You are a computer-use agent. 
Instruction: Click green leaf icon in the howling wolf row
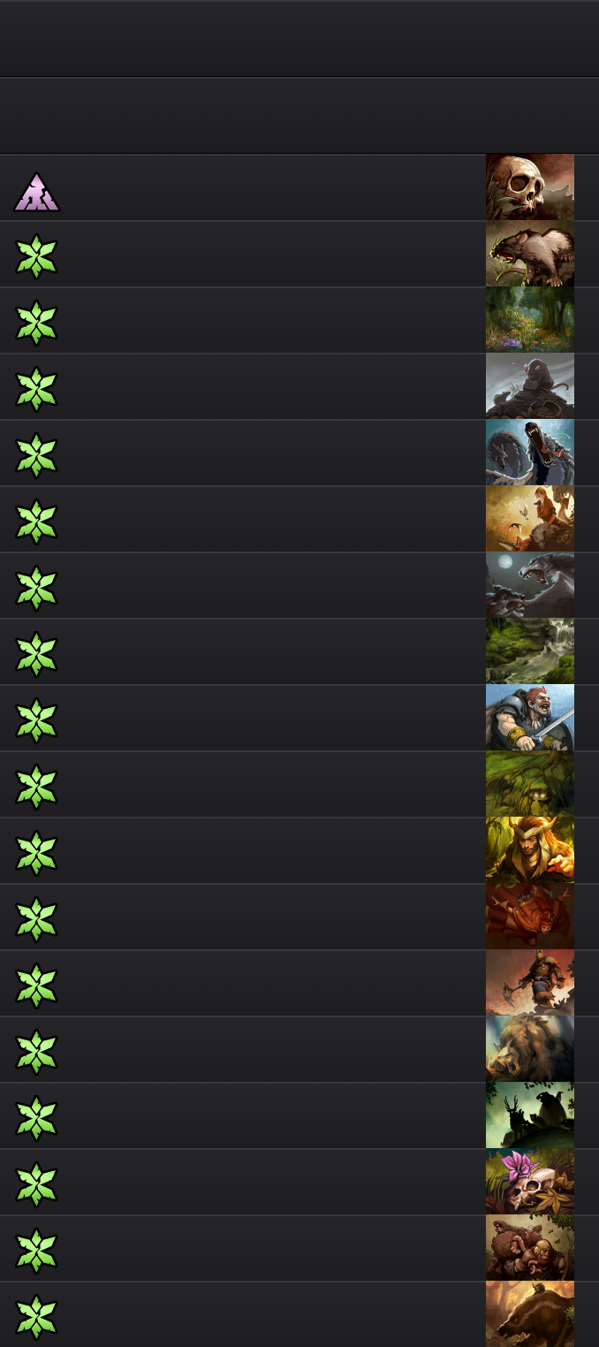(36, 588)
